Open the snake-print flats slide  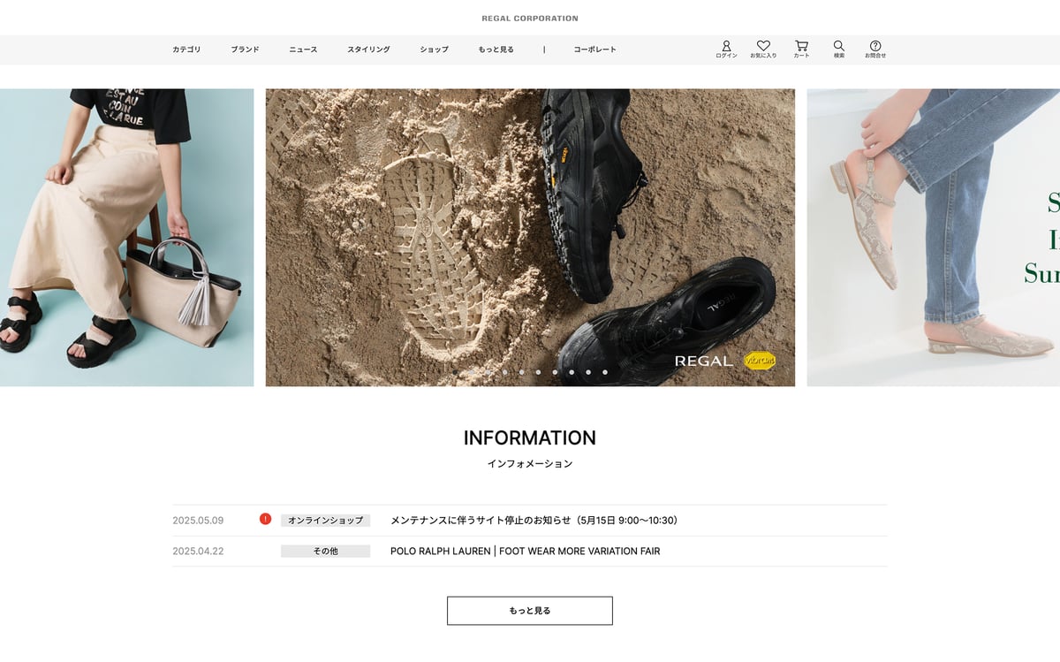(933, 237)
